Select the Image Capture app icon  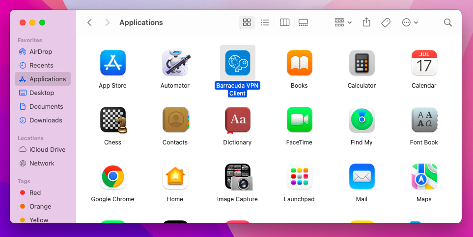238,177
